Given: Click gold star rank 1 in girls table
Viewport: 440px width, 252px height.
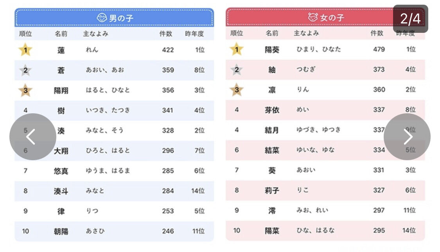Looking at the screenshot, I should click(x=236, y=49).
